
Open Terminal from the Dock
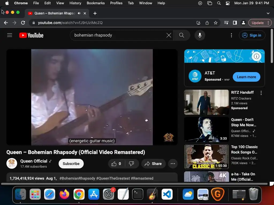point(138,194)
